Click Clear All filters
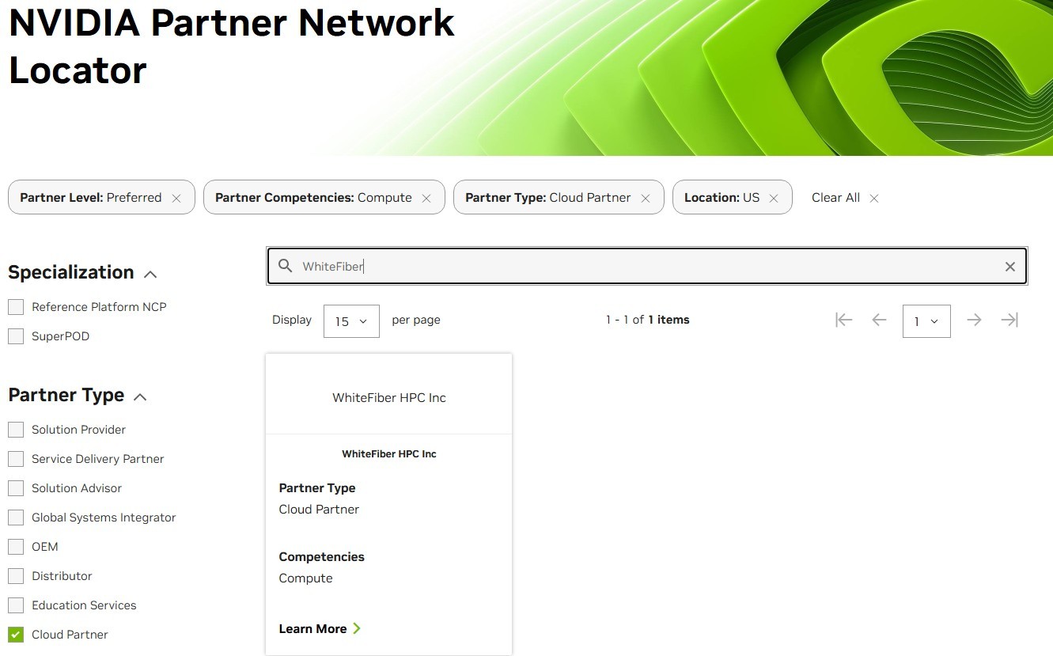Viewport: 1053px width, 656px height. coord(844,198)
